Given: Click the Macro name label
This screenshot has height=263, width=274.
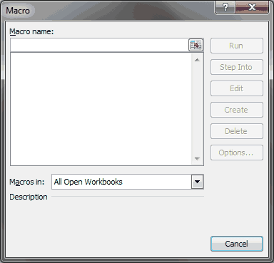Looking at the screenshot, I should [31, 31].
